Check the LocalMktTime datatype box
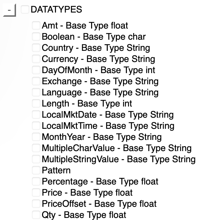The height and width of the screenshot is (220, 210). [x=36, y=126]
